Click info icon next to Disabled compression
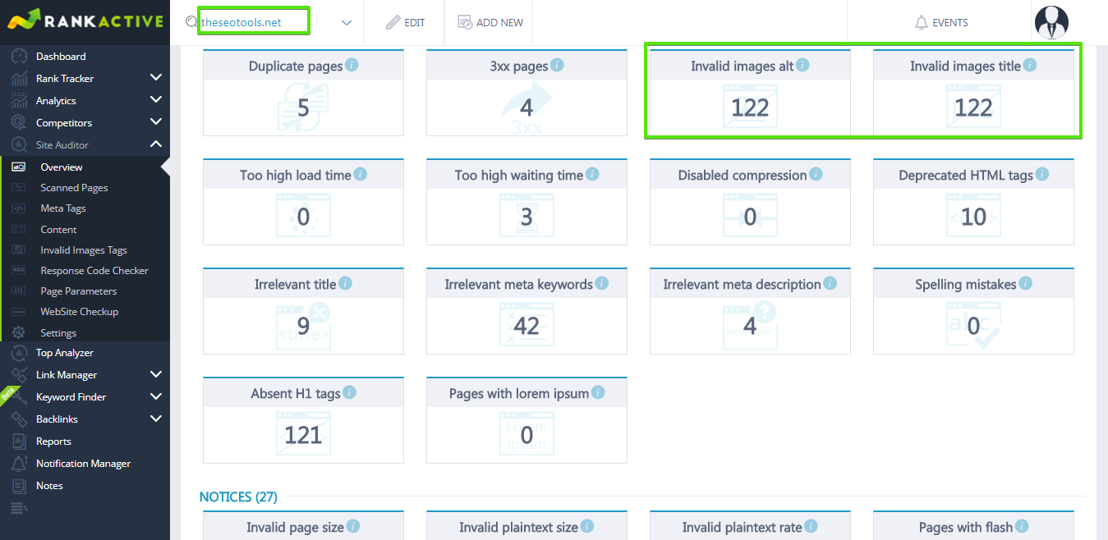This screenshot has height=540, width=1108. click(x=816, y=174)
